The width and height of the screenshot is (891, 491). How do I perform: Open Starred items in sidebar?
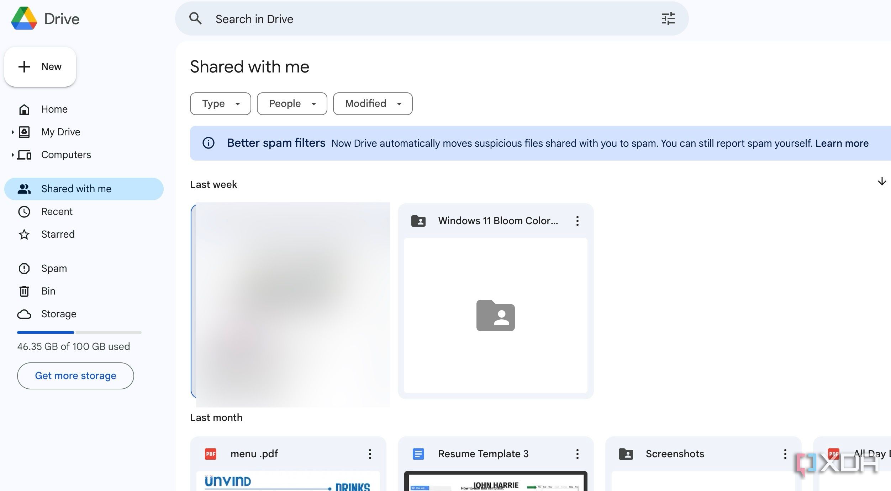point(84,234)
